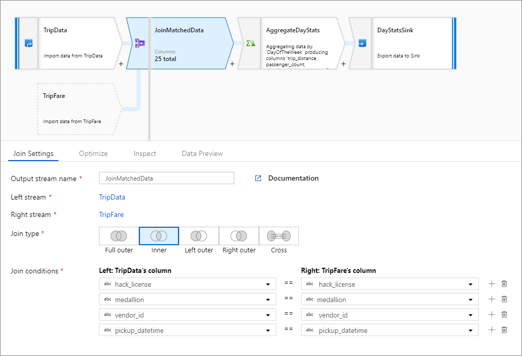Open the Documentation link icon

tap(258, 178)
